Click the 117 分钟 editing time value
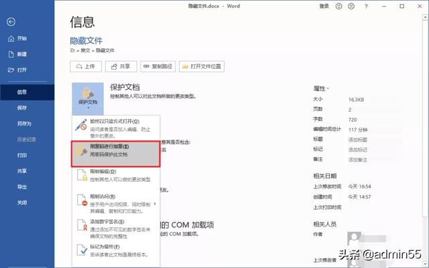Viewport: 429px width, 268px height. pos(358,130)
